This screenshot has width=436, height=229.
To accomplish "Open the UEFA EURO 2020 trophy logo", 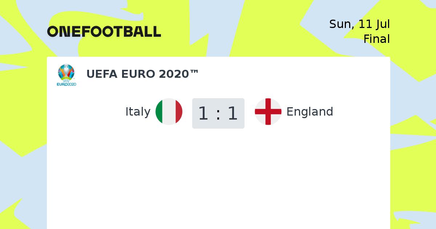I will click(x=66, y=75).
